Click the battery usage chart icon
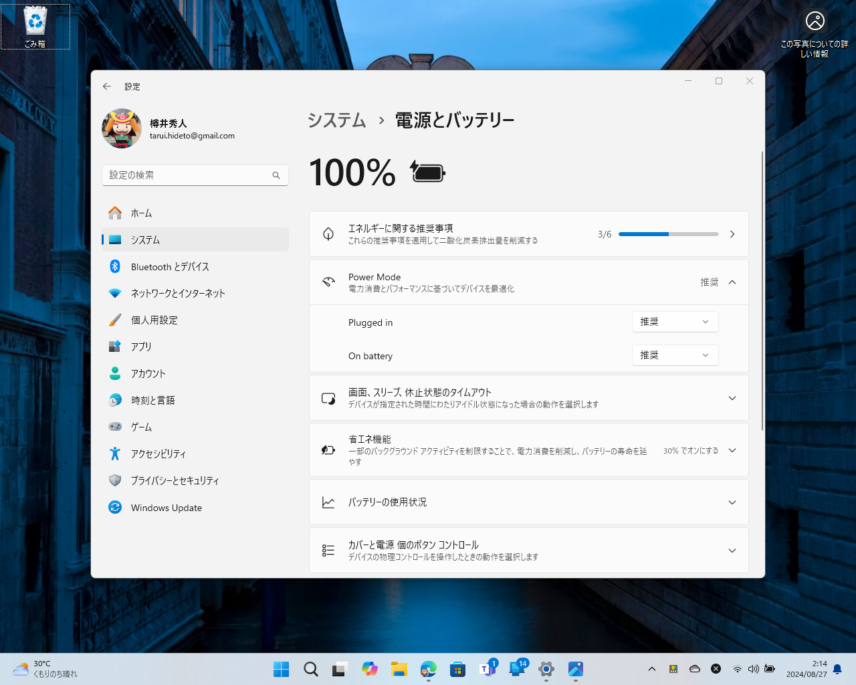856x685 pixels. tap(328, 502)
